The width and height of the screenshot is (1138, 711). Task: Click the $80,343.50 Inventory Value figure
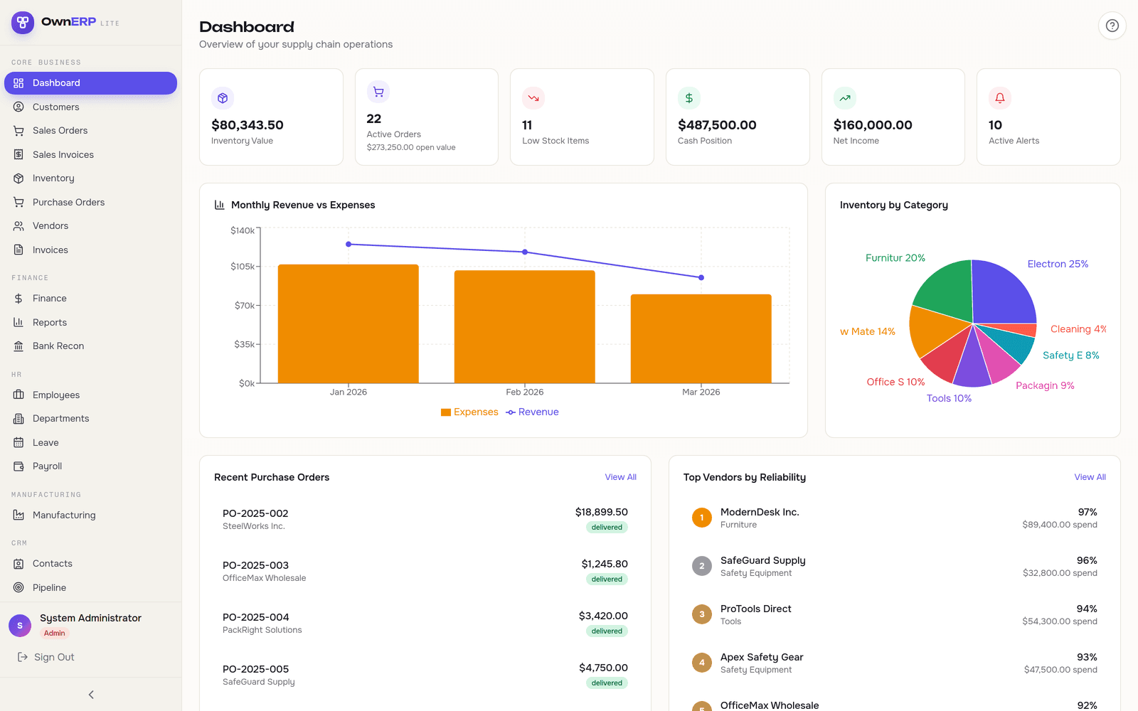248,125
